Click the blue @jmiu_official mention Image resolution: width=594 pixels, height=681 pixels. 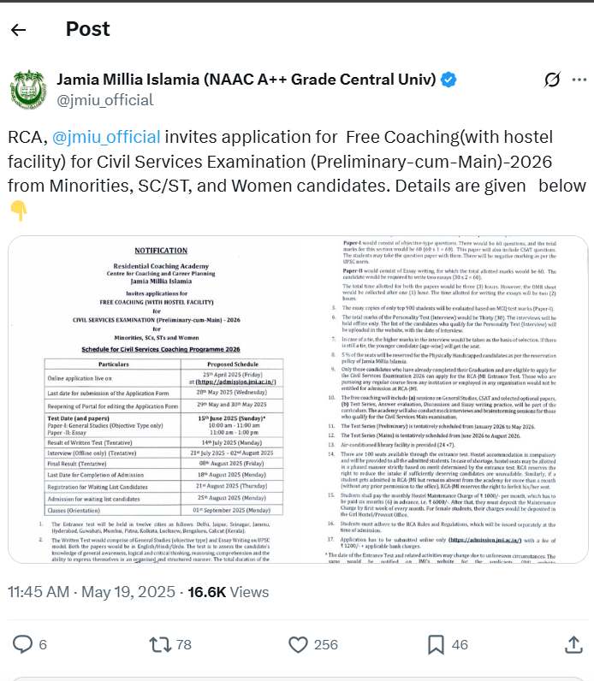pos(106,137)
